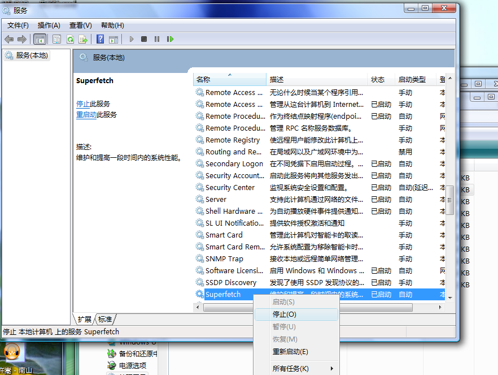The width and height of the screenshot is (498, 375).
Task: Open the 文件(F) menu
Action: [x=18, y=25]
